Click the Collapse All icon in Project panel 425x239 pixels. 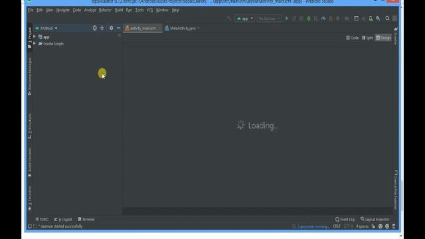click(102, 28)
